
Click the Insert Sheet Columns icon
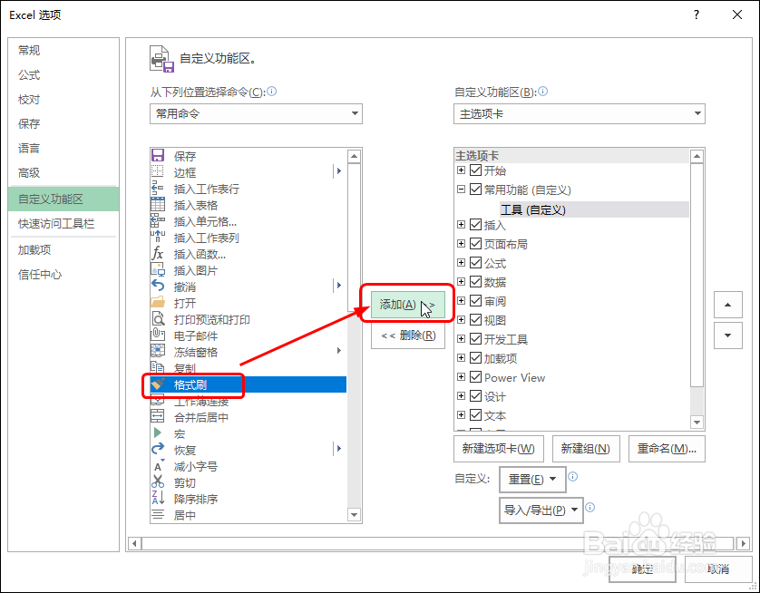pyautogui.click(x=158, y=237)
